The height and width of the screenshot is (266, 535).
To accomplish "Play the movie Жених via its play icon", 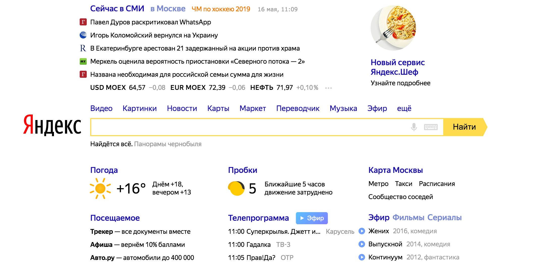I will tap(362, 231).
